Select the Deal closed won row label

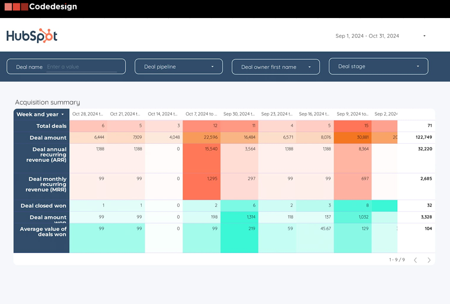(x=43, y=206)
